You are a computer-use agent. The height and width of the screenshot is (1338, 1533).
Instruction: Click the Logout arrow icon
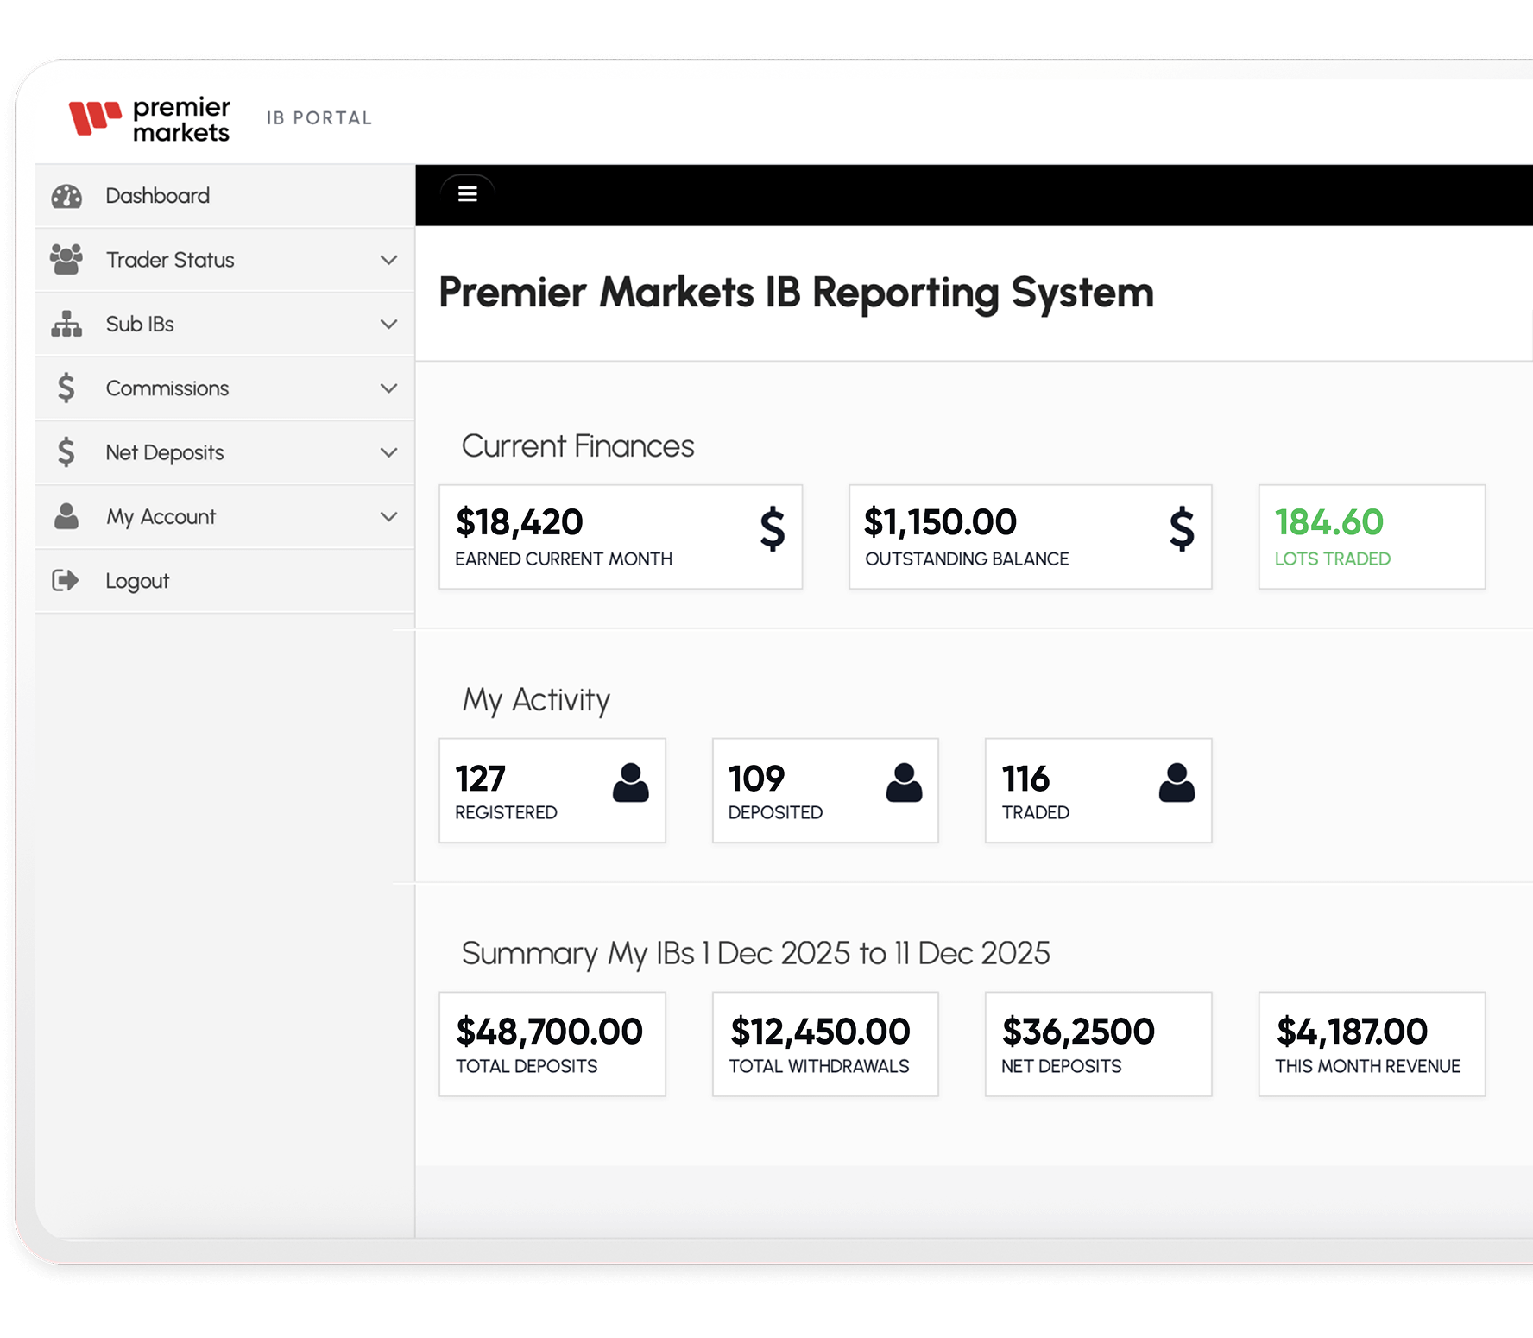point(66,581)
